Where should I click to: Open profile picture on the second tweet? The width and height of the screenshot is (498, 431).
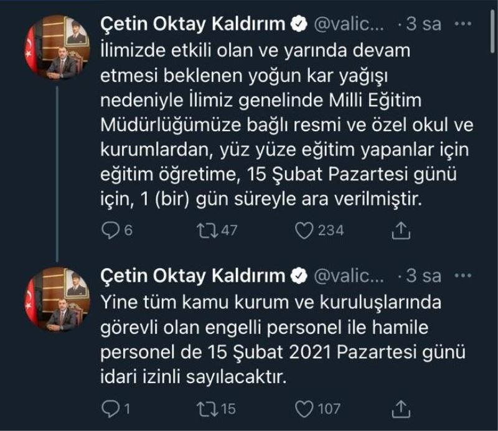57,299
